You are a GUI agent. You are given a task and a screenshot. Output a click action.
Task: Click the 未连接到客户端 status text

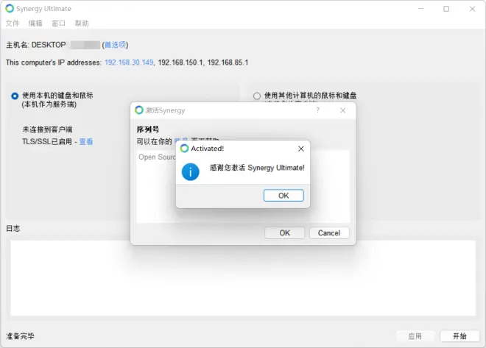click(x=47, y=129)
